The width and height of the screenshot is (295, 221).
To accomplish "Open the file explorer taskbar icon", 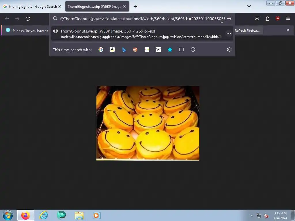I will 79,216.
